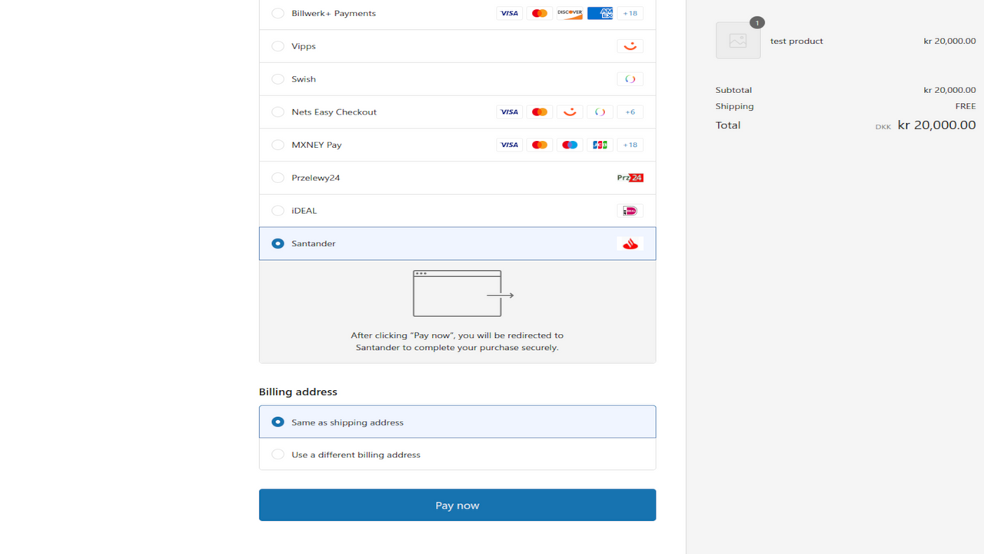This screenshot has width=984, height=554.
Task: Click the test product image thumbnail
Action: click(x=738, y=41)
